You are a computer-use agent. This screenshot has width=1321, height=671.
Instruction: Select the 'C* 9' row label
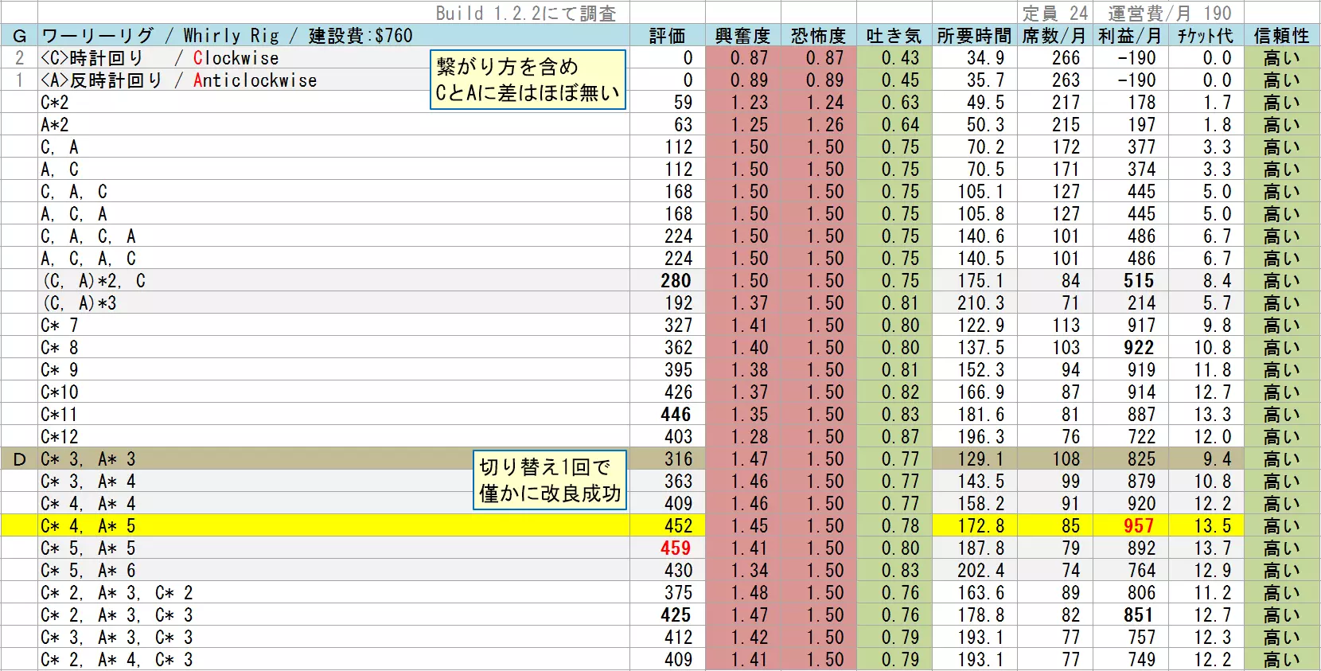pyautogui.click(x=60, y=370)
